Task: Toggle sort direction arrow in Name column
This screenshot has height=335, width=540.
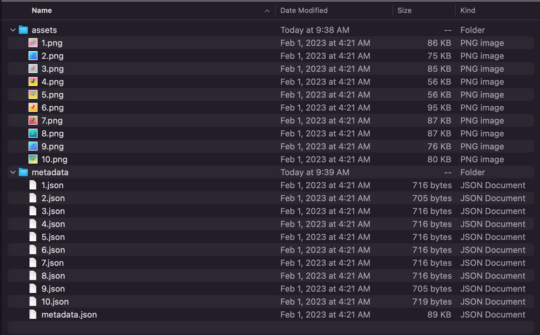Action: 267,10
